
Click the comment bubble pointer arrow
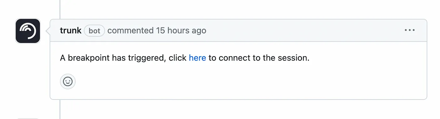(x=48, y=31)
